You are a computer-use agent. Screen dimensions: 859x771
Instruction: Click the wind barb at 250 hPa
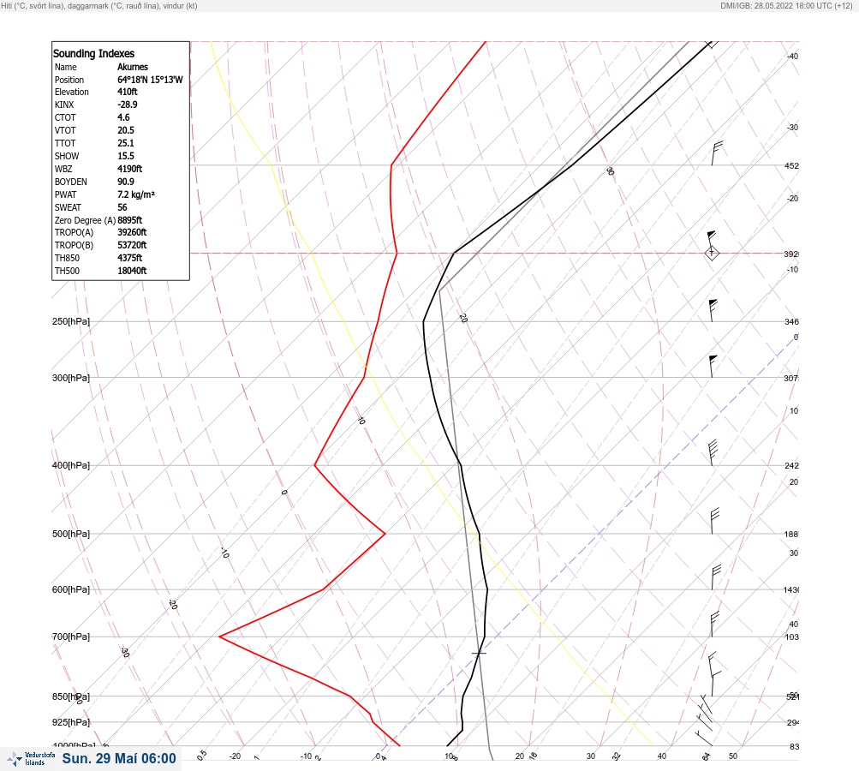pos(713,310)
